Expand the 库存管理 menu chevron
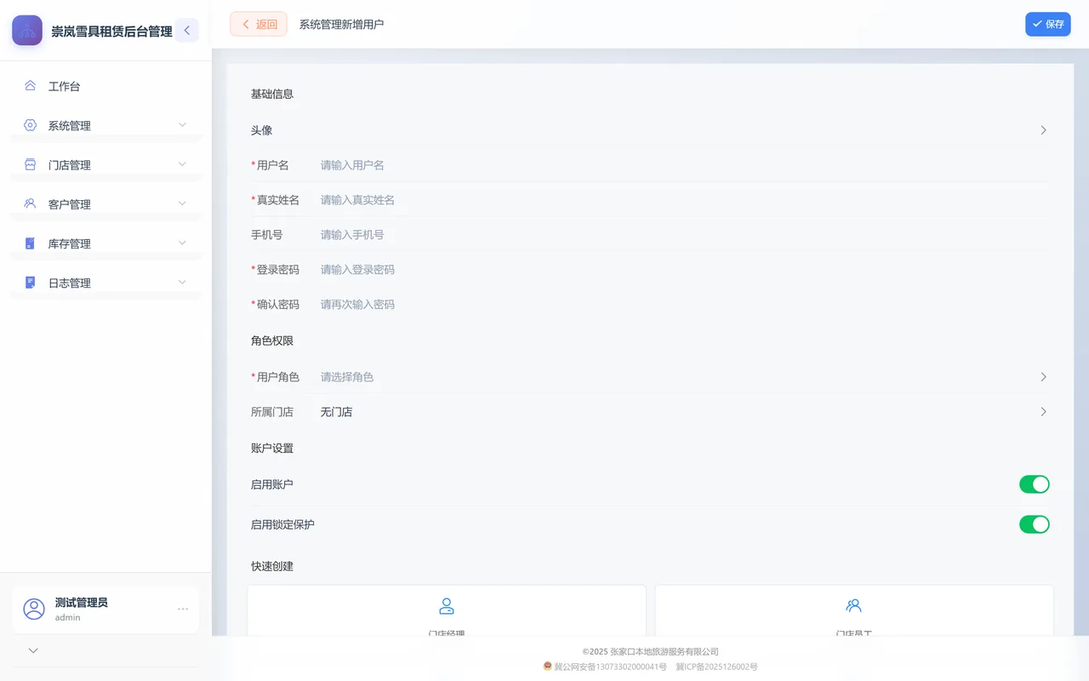Viewport: 1089px width, 681px height. click(182, 243)
